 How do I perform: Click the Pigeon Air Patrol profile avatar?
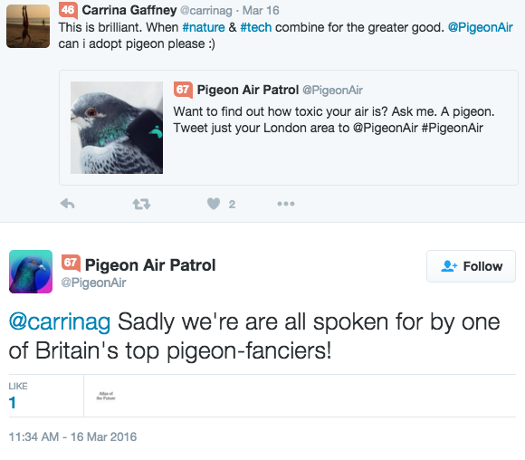point(31,272)
